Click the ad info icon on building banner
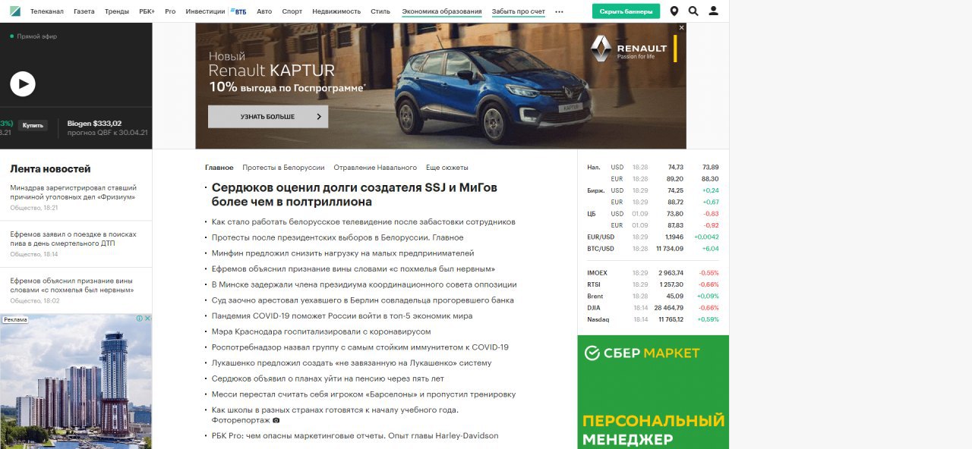This screenshot has width=972, height=449. (x=140, y=319)
